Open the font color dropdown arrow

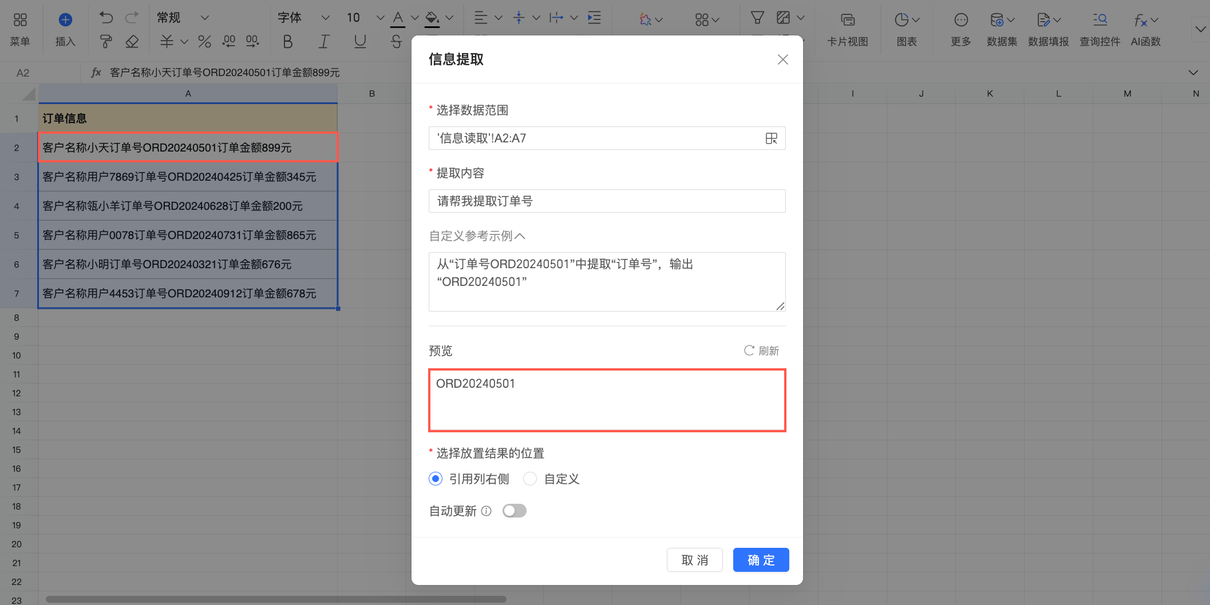(415, 18)
